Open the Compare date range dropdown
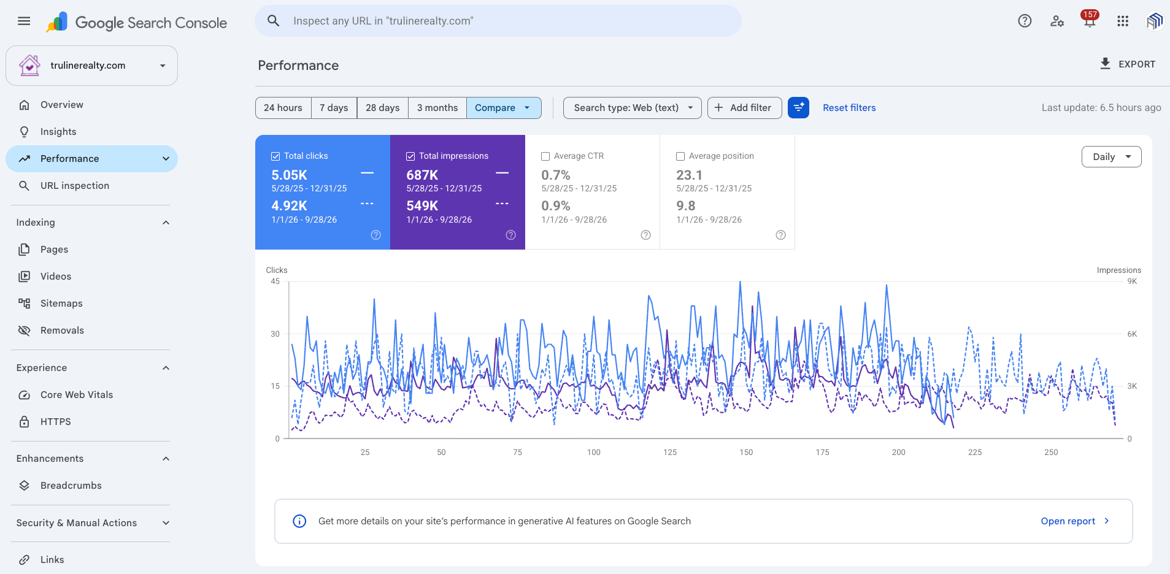The image size is (1170, 574). [x=504, y=108]
